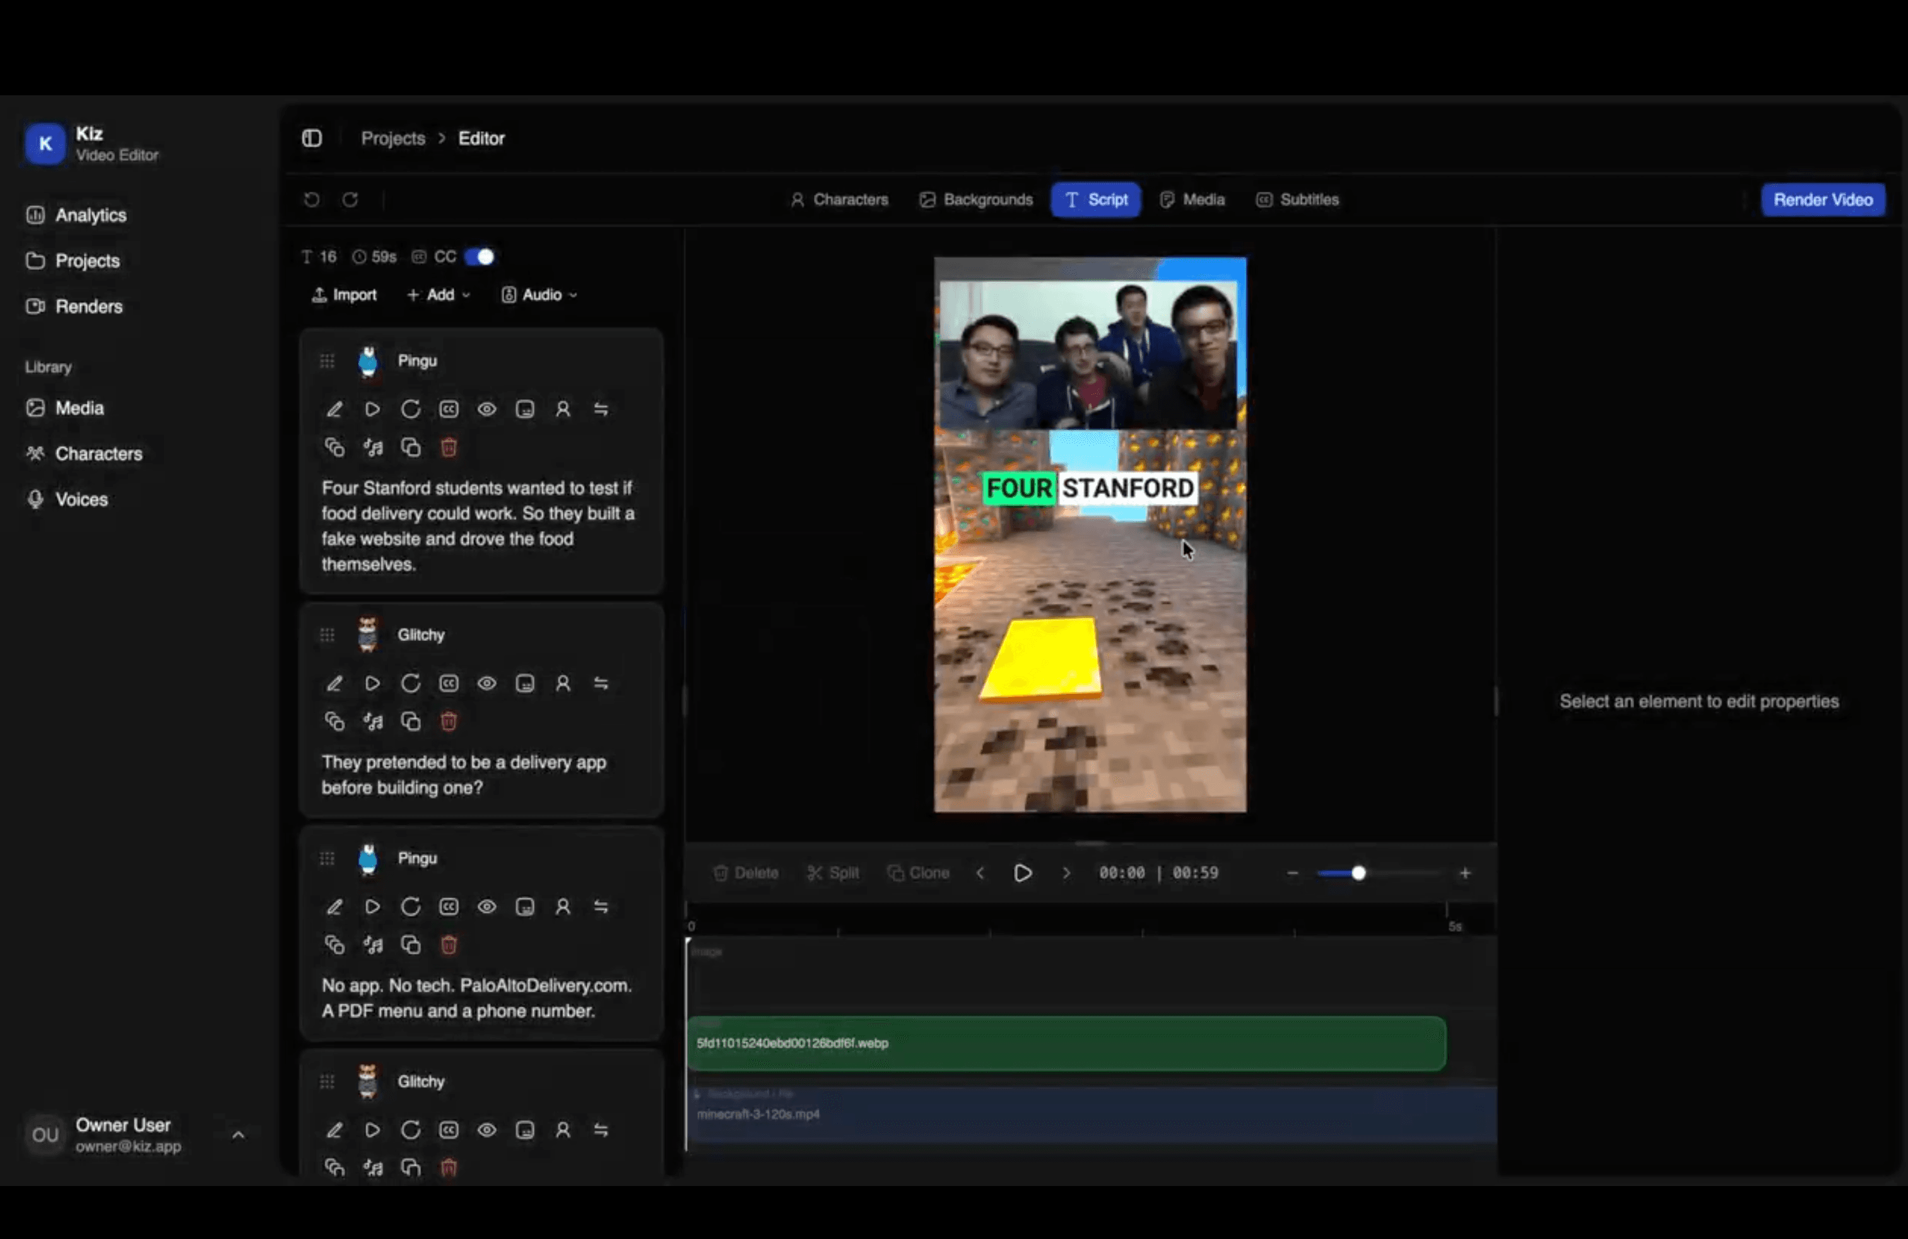
Task: Expand the Owner User account menu
Action: (x=238, y=1135)
